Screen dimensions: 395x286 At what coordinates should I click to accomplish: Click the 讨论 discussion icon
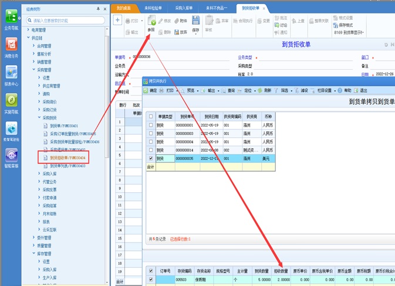pyautogui.click(x=277, y=25)
